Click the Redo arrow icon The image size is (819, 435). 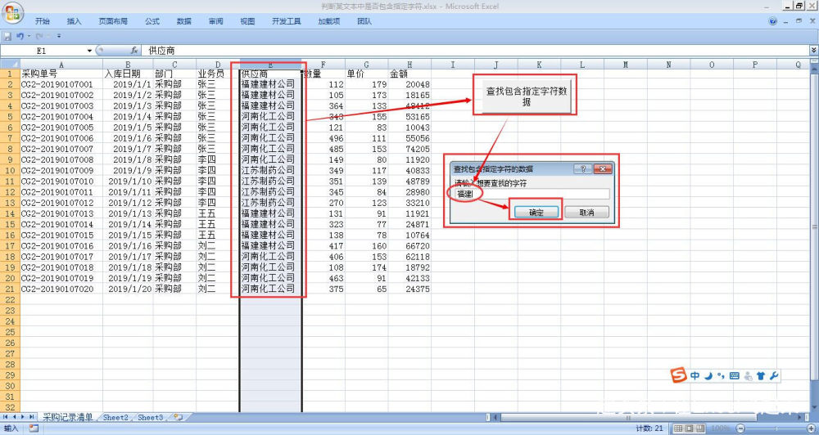point(38,36)
